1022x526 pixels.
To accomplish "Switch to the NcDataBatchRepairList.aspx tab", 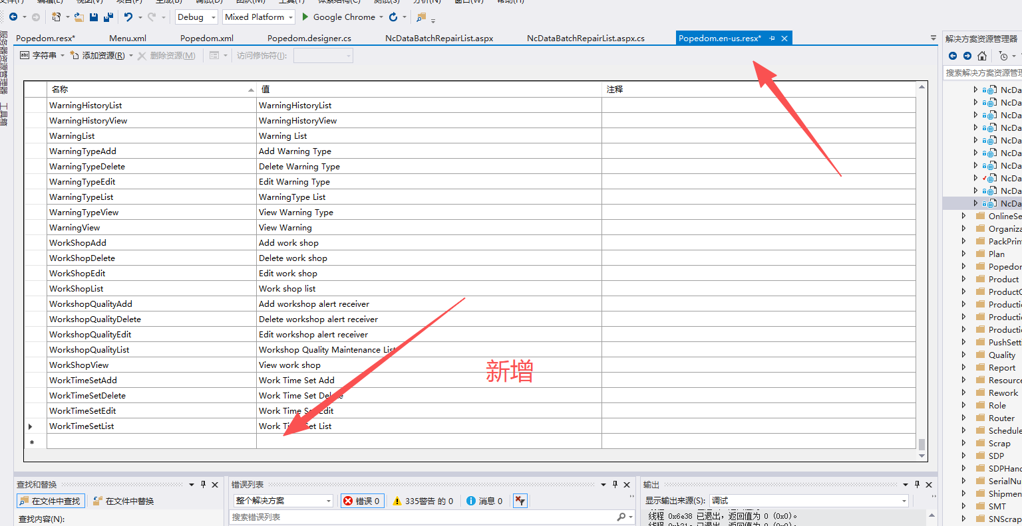I will pyautogui.click(x=439, y=39).
